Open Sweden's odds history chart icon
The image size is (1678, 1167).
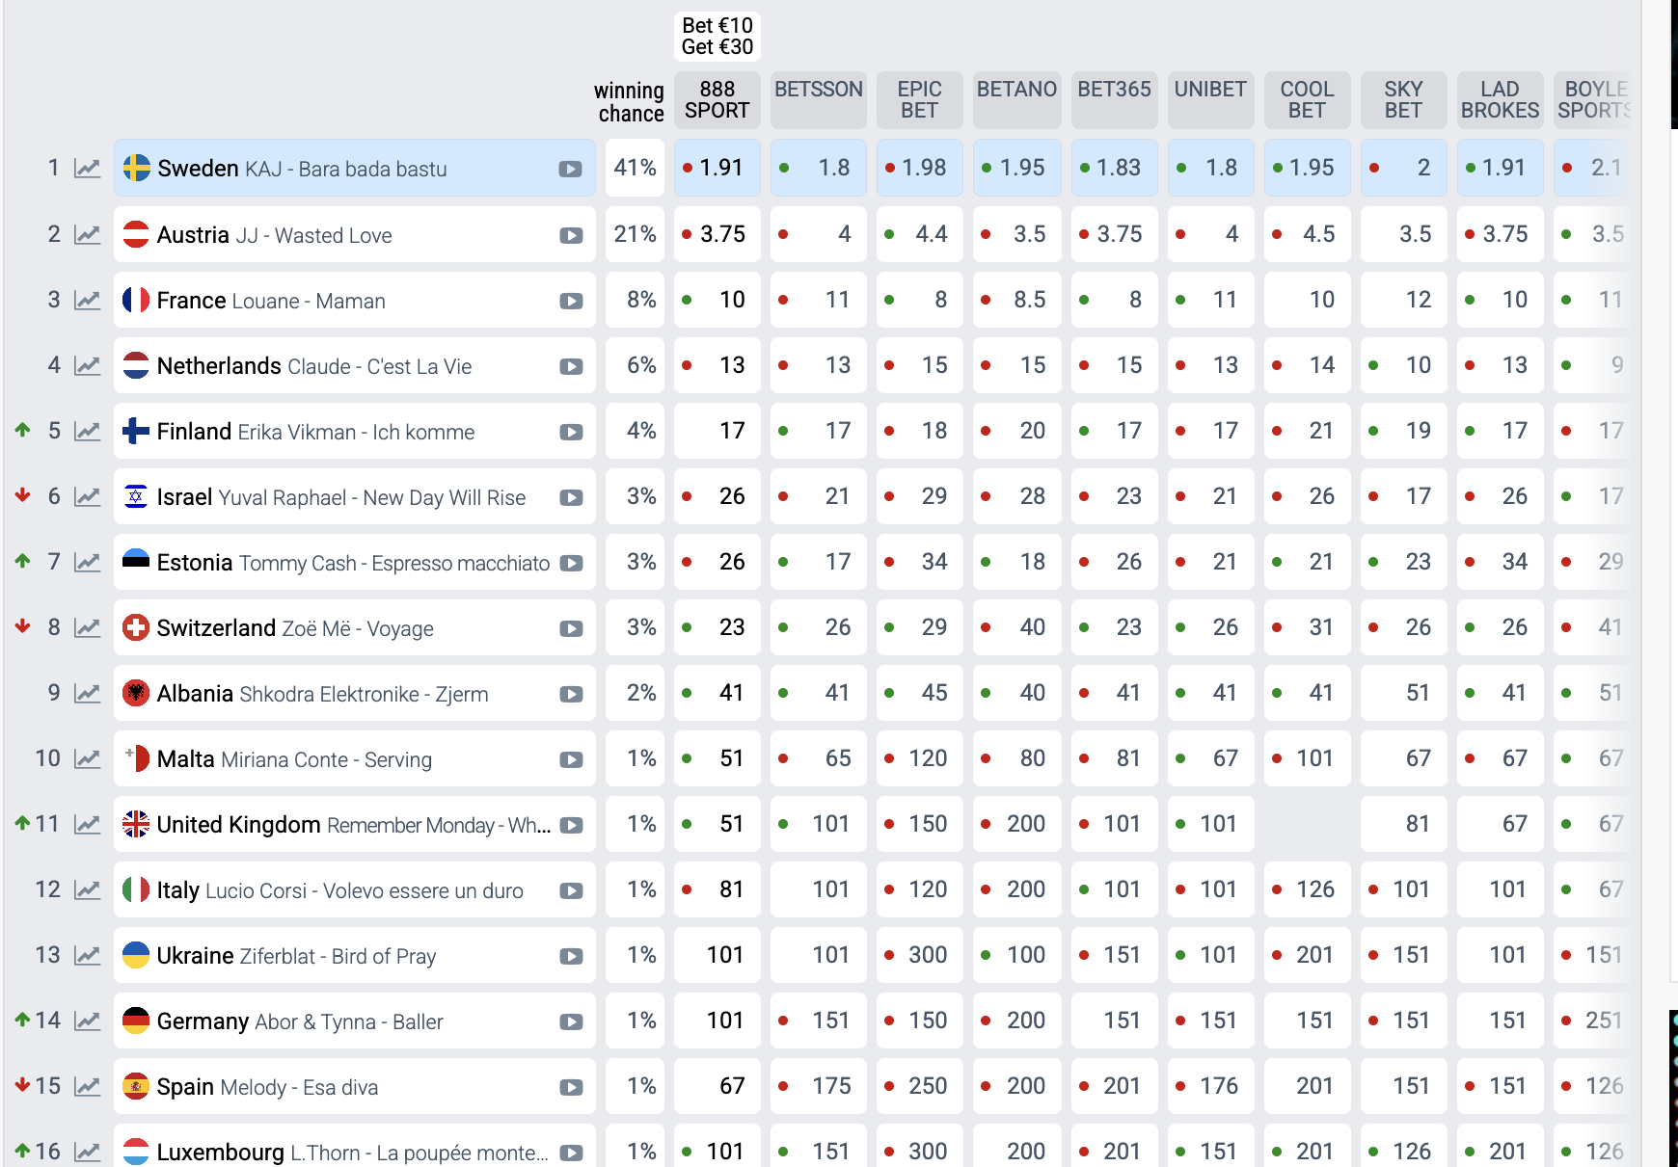[x=88, y=169]
